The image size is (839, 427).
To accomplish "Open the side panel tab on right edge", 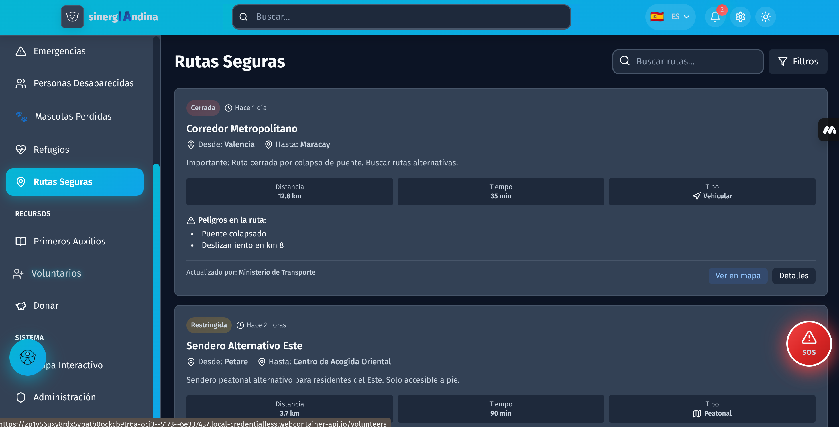I will (829, 130).
